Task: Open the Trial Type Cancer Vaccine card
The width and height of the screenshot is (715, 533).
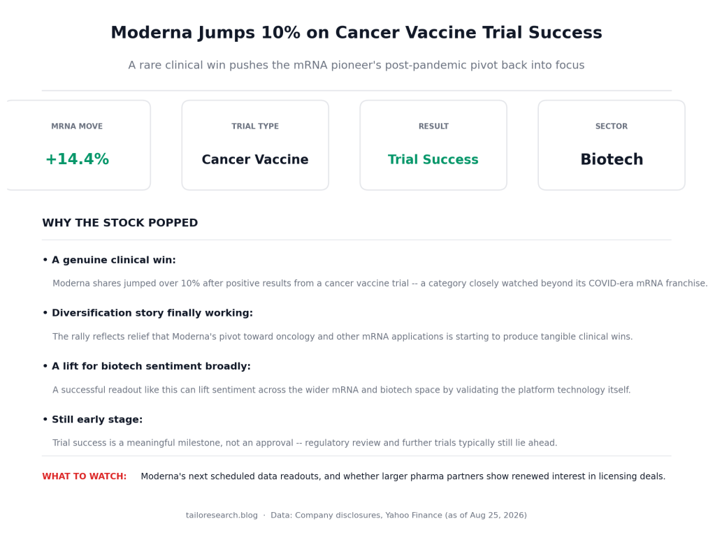Action: coord(255,145)
